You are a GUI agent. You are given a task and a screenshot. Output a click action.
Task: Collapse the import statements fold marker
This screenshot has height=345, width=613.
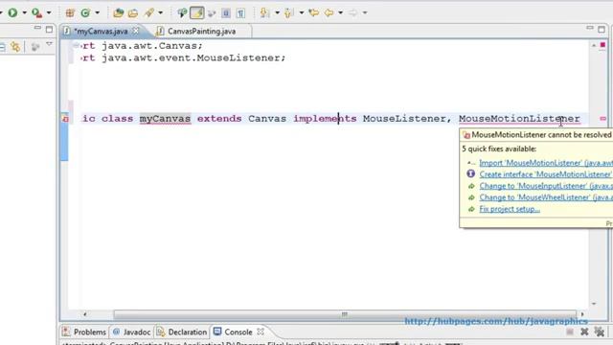[76, 46]
